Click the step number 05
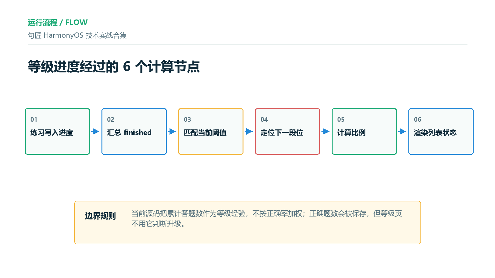Image resolution: width=495 pixels, height=278 pixels. [341, 120]
